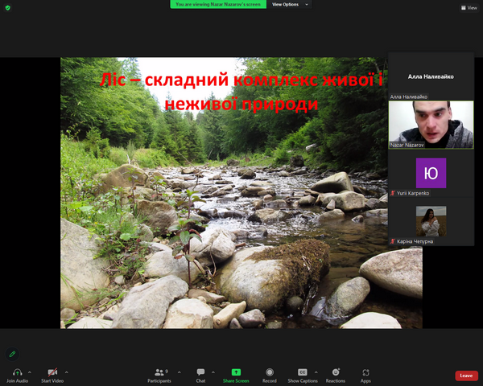Turn on camera with Start Video

pos(52,372)
